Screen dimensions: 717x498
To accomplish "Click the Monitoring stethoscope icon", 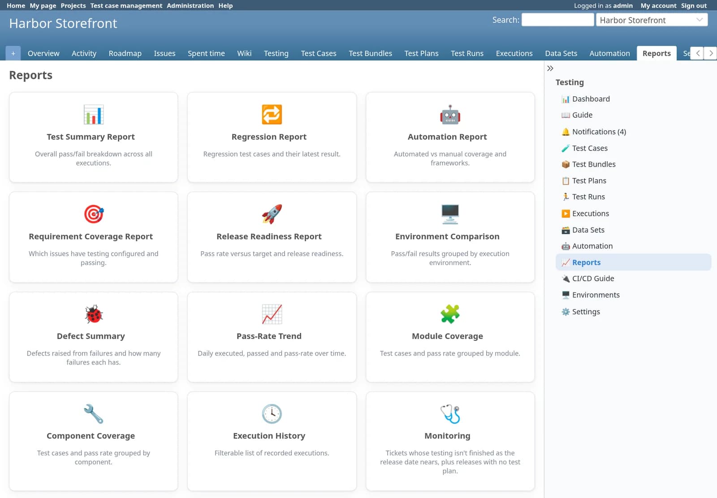I will tap(450, 414).
